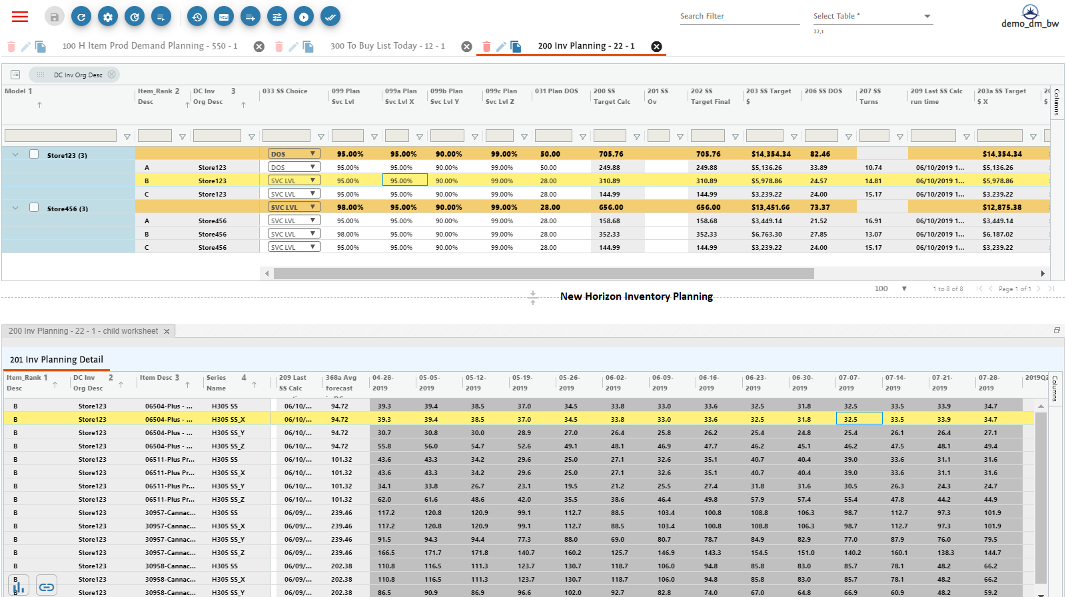
Task: Open the red hamburger menu
Action: pyautogui.click(x=20, y=17)
